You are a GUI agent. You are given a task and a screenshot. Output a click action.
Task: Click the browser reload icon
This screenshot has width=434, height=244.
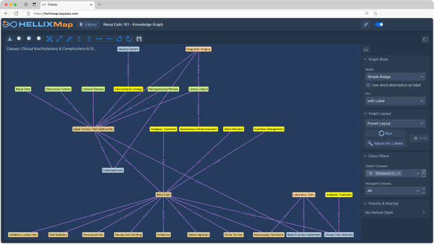click(x=16, y=14)
